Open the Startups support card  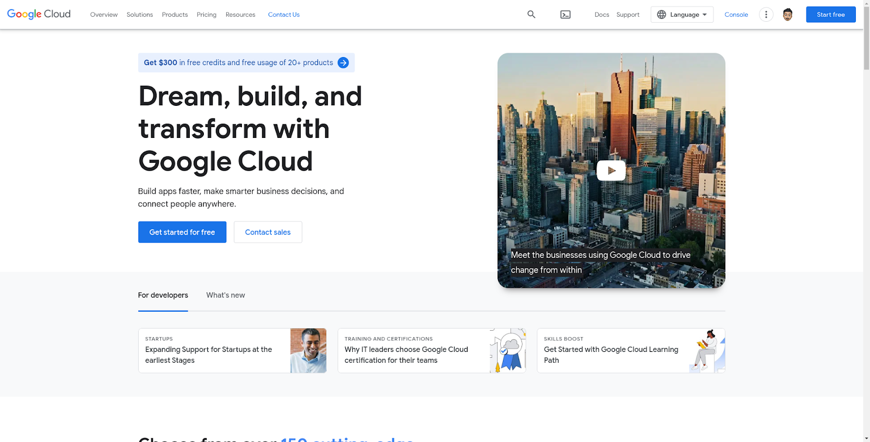232,351
